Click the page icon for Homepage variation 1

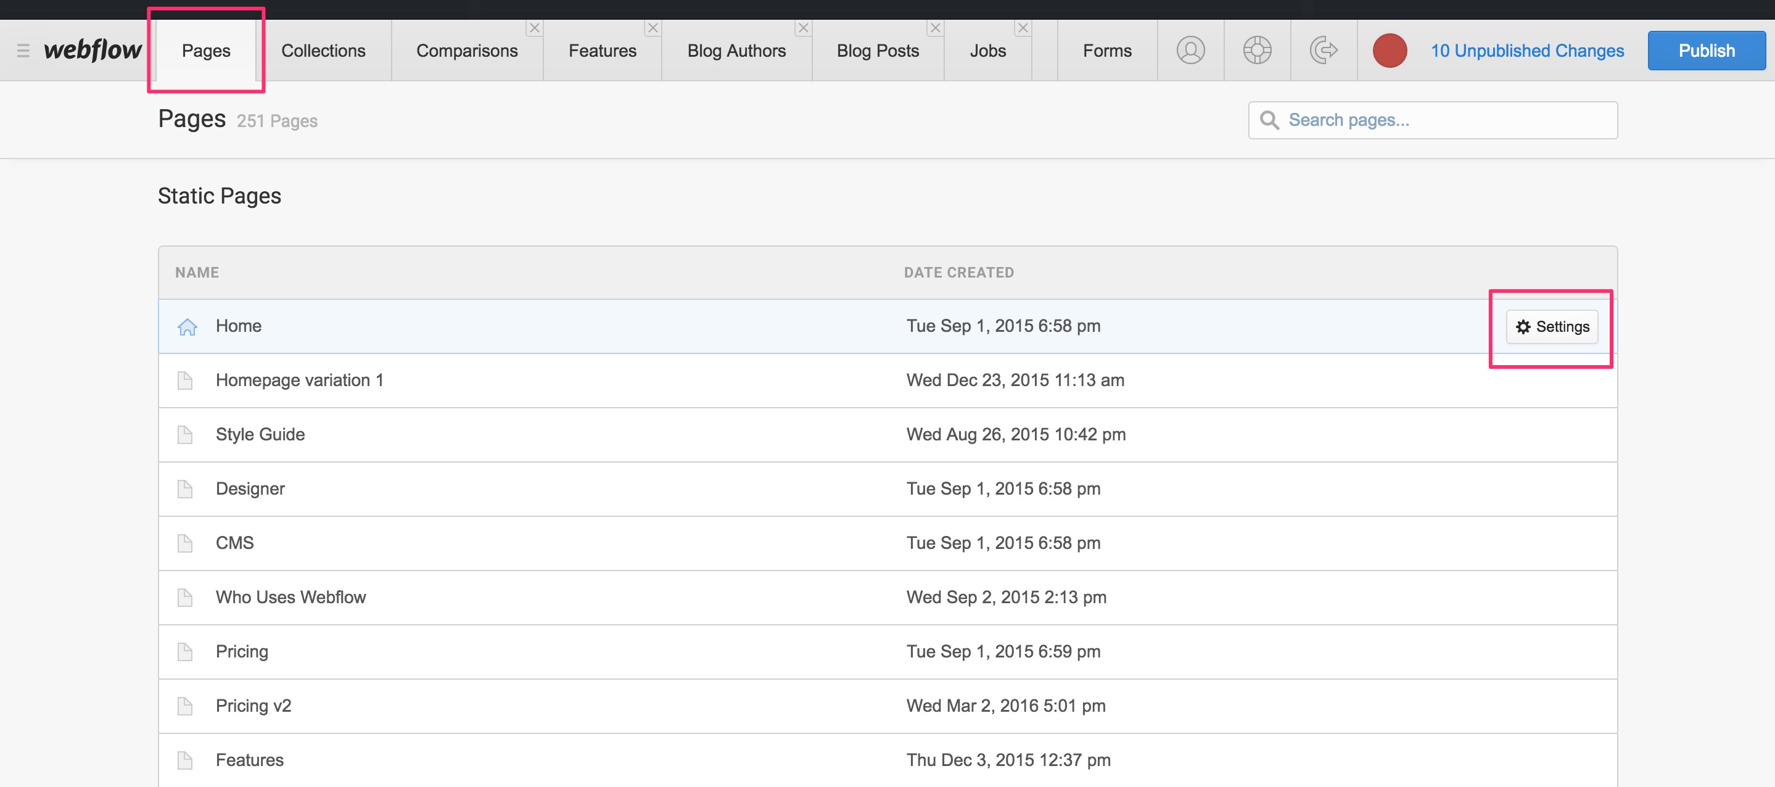coord(184,381)
